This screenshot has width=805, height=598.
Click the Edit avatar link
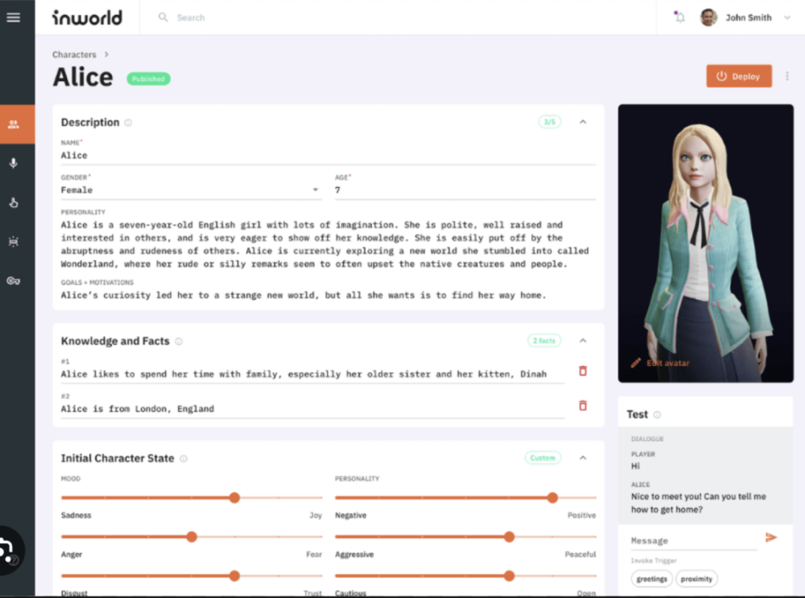click(668, 363)
